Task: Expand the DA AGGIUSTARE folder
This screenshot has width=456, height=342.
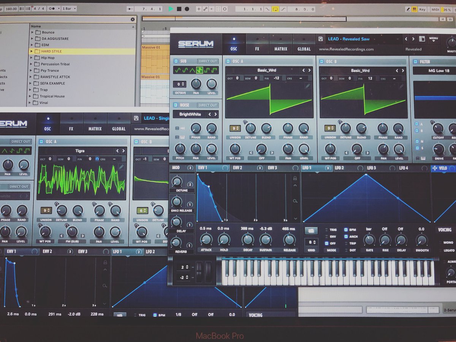Action: tap(33, 38)
